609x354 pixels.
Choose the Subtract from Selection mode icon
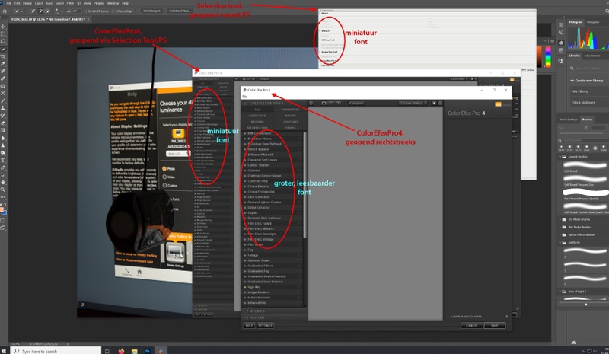click(47, 11)
